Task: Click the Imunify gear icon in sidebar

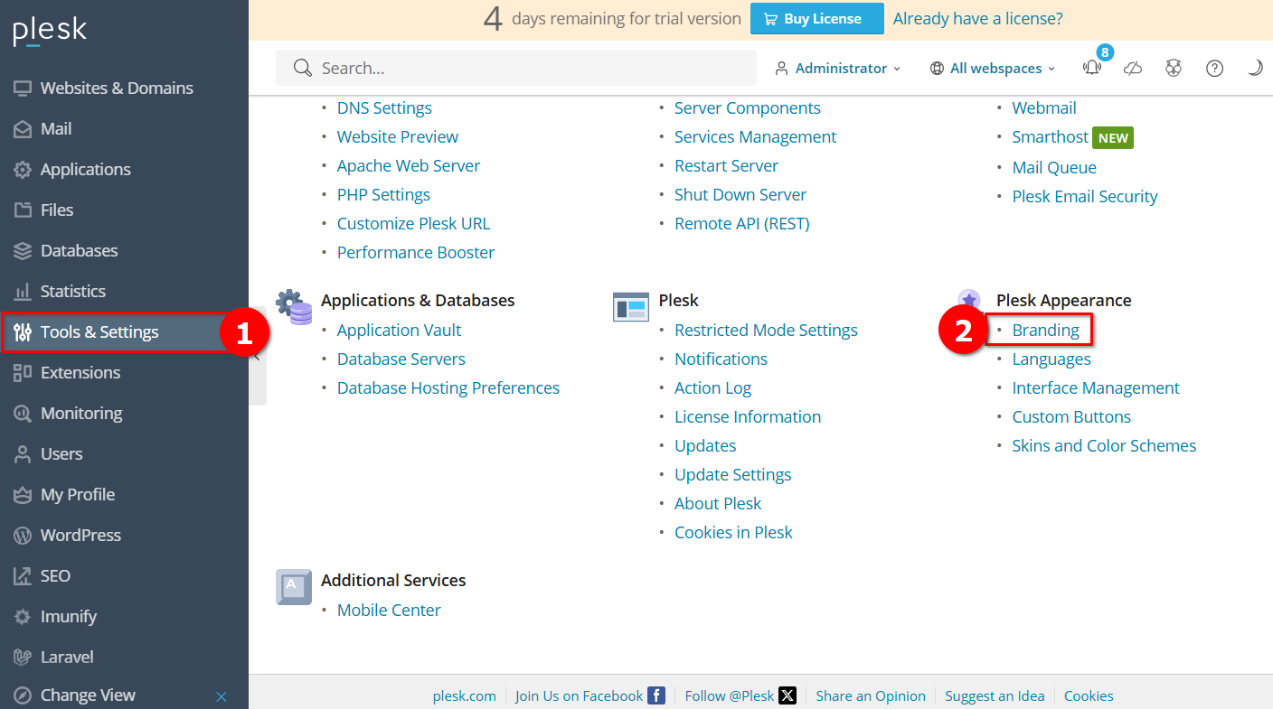Action: 23,617
